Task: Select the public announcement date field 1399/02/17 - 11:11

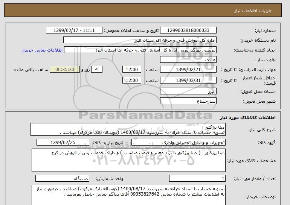Action: click(74, 30)
